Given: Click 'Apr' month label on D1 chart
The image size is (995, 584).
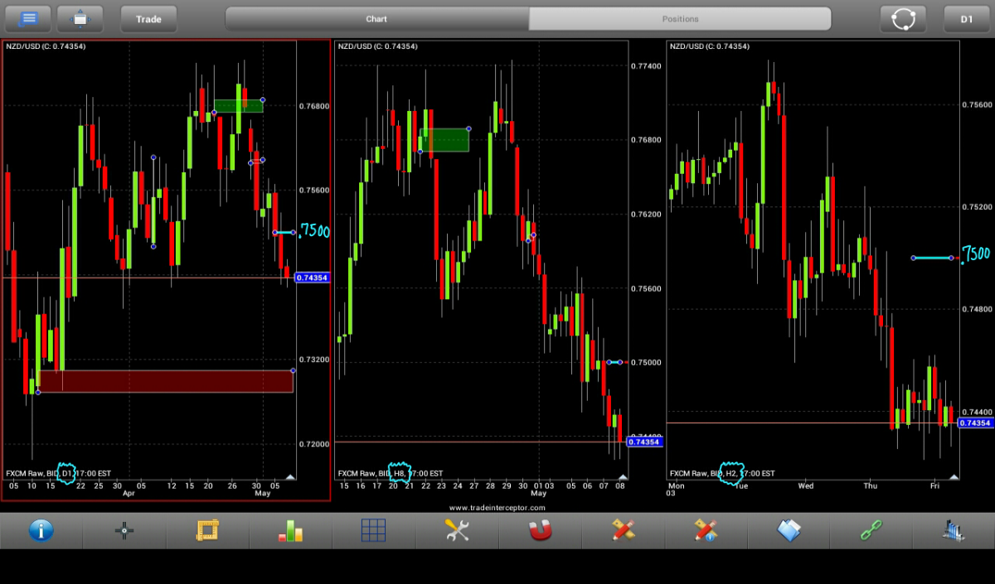Looking at the screenshot, I should (129, 493).
